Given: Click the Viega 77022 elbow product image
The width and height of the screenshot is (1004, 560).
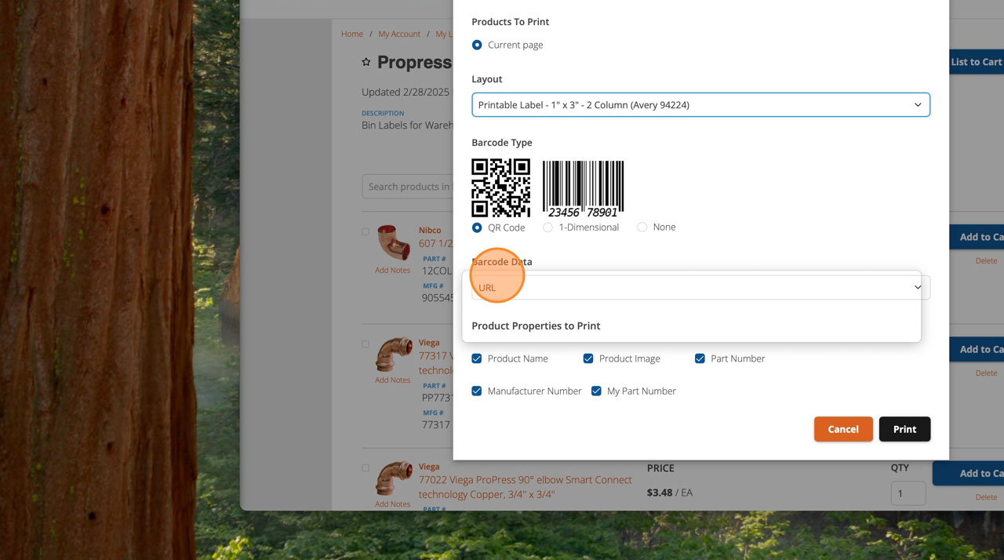Looking at the screenshot, I should click(x=392, y=478).
